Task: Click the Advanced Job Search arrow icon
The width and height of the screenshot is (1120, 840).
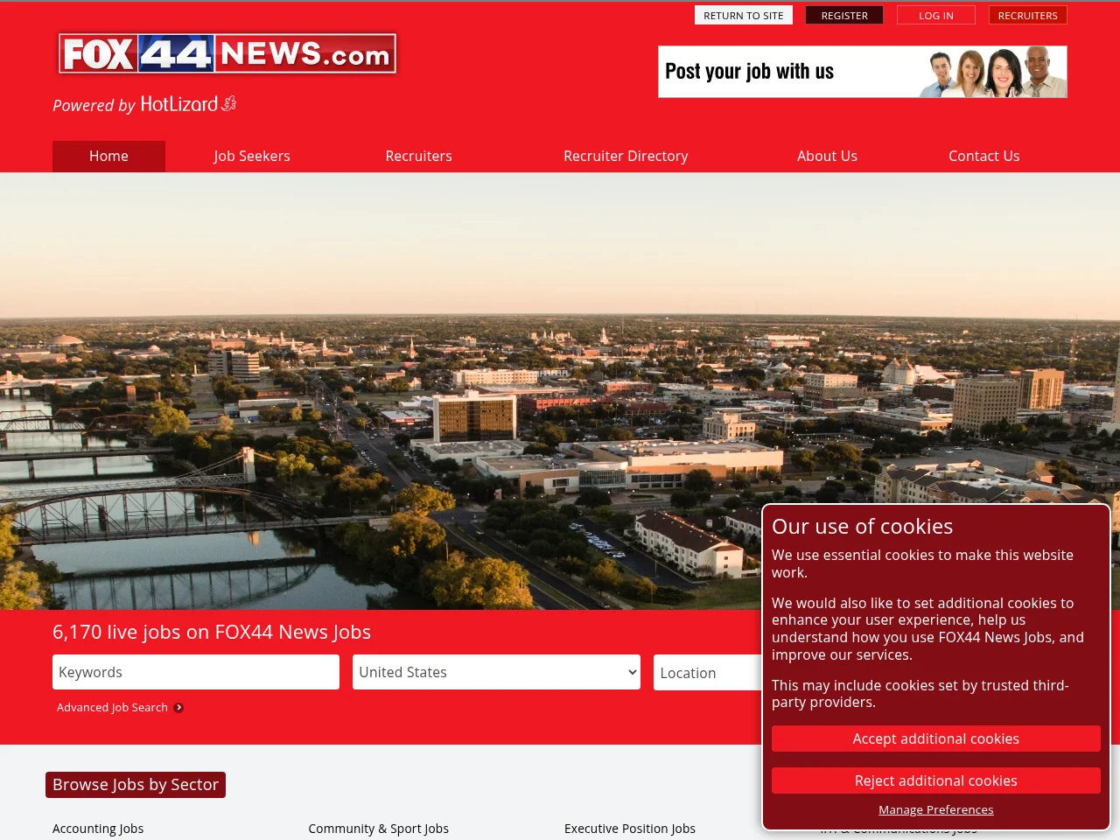Action: (x=178, y=708)
